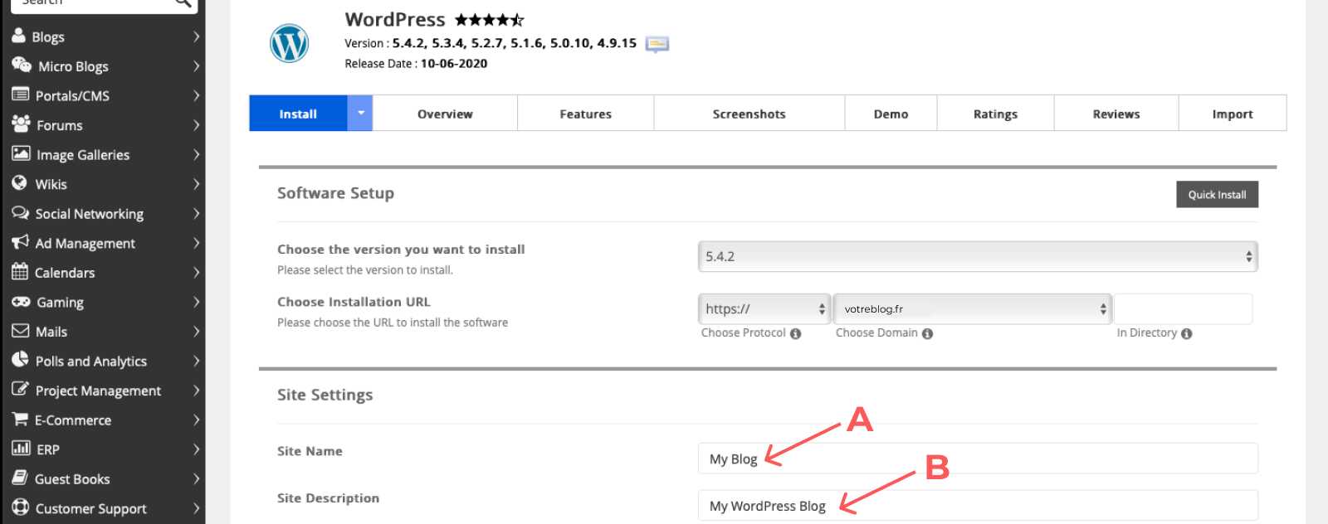The width and height of the screenshot is (1328, 524).
Task: Open Micro Blogs category label
Action: click(x=73, y=66)
